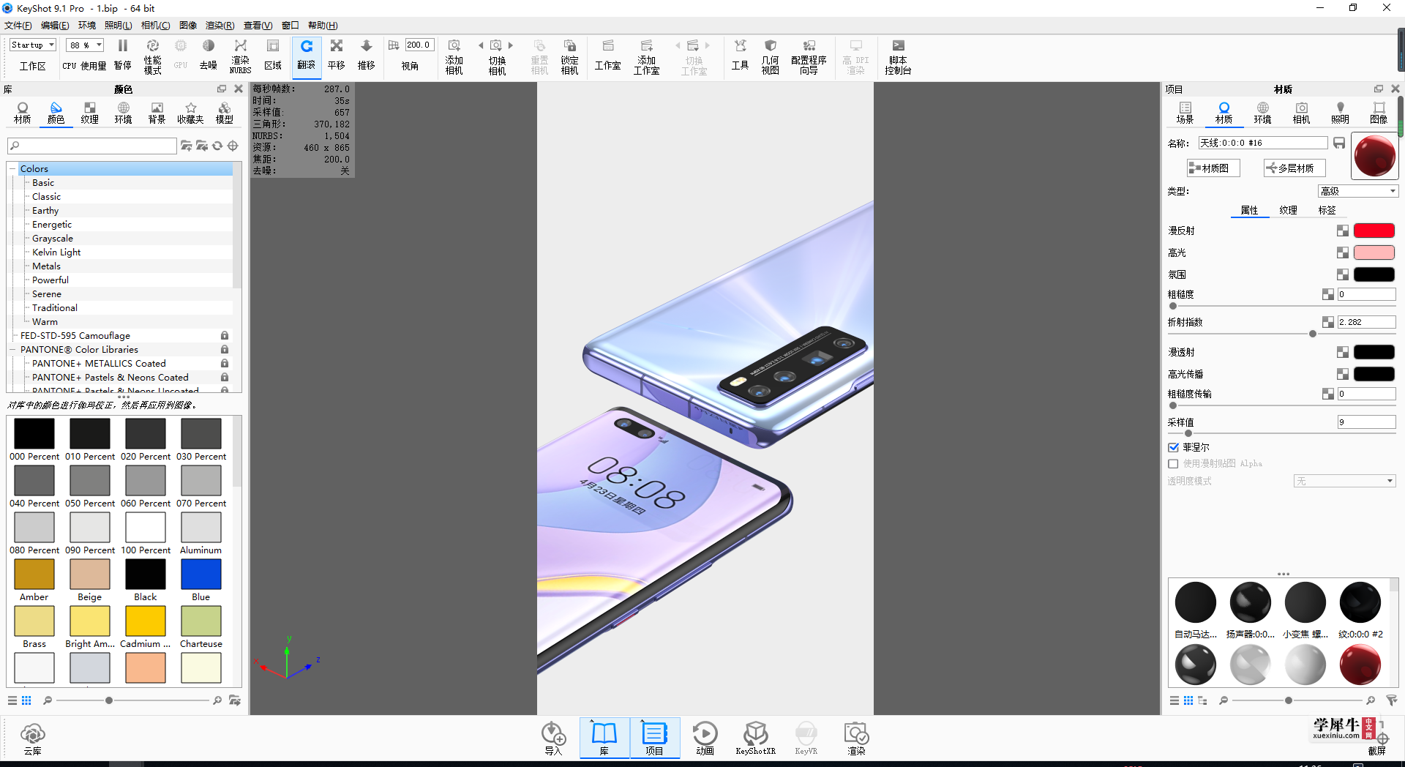Image resolution: width=1405 pixels, height=767 pixels.
Task: Open the 文件(F) menu
Action: coord(18,26)
